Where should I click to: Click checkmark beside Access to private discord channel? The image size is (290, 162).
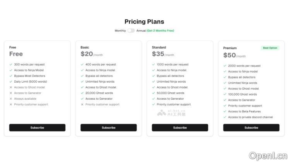(225, 117)
